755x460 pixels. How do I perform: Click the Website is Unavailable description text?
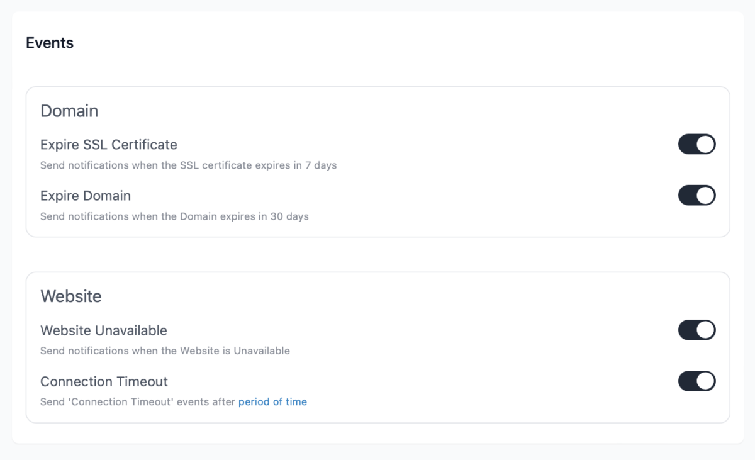tap(165, 351)
